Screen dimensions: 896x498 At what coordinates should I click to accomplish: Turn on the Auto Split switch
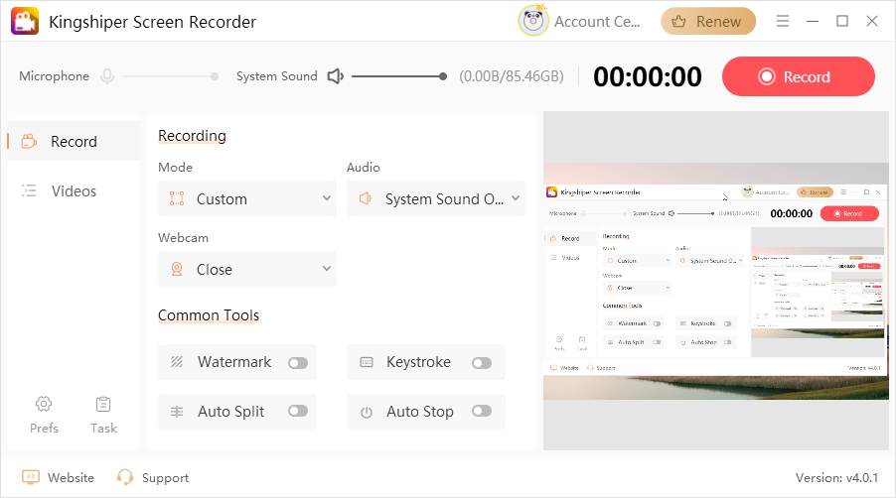click(298, 412)
